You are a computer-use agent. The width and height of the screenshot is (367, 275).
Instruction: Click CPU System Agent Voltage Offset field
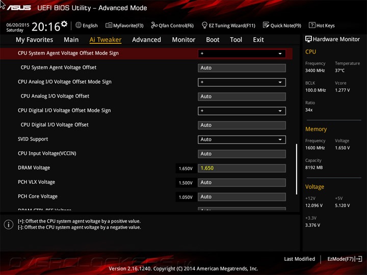[242, 68]
